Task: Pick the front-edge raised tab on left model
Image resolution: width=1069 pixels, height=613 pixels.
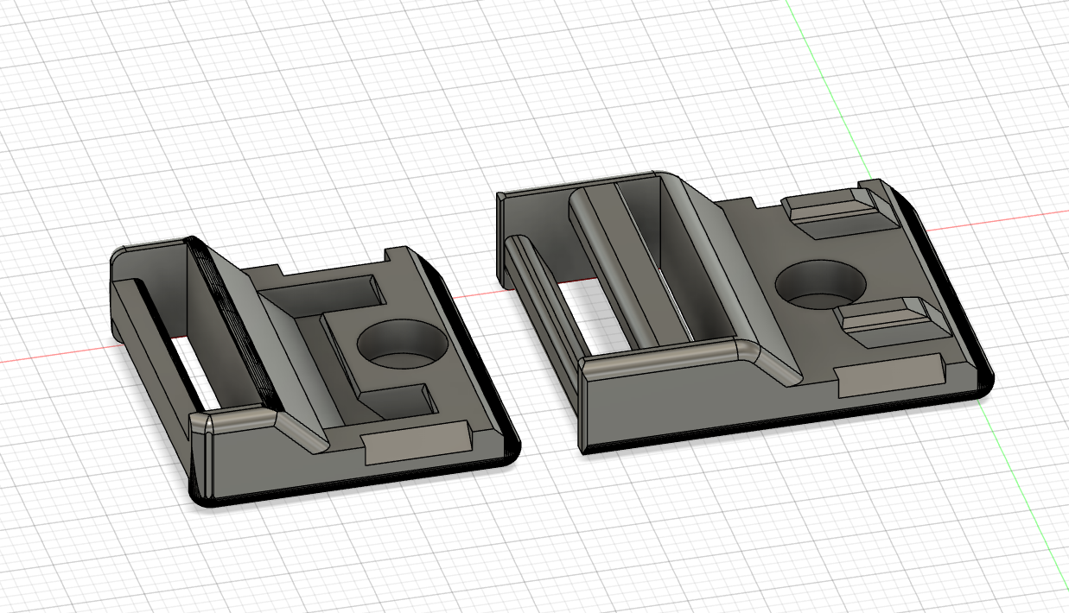Action: point(417,444)
